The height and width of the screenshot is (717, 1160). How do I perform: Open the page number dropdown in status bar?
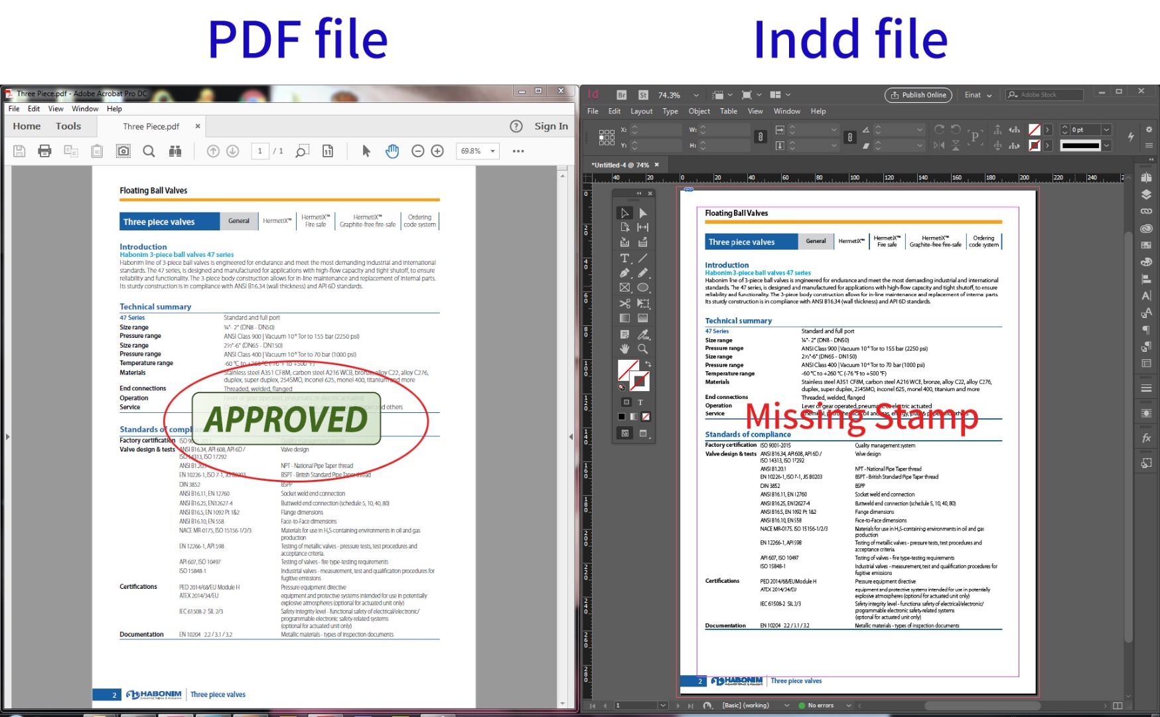[x=662, y=705]
